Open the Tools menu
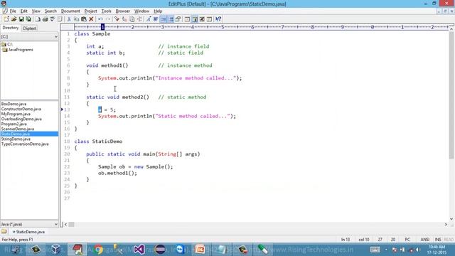 [106, 11]
